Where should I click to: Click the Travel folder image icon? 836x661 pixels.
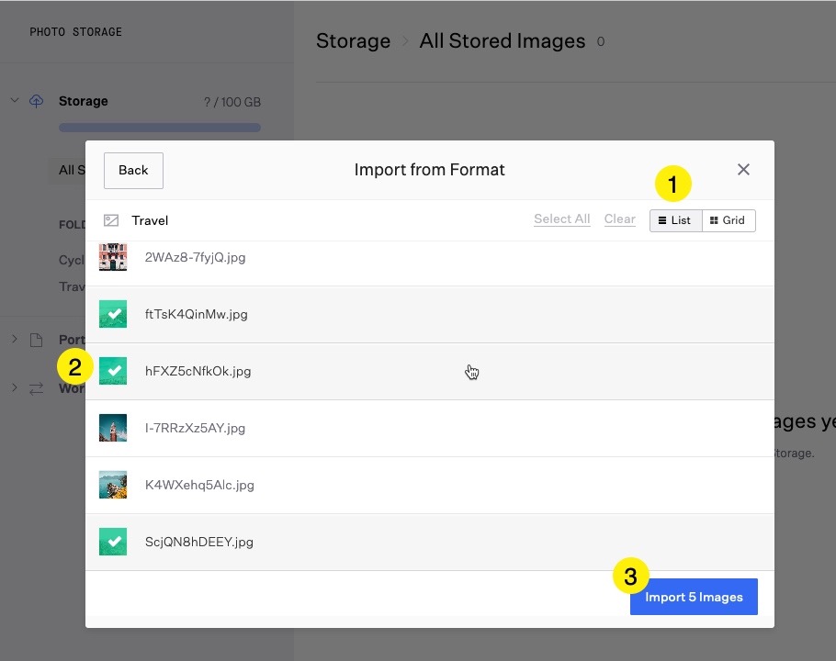coord(111,220)
